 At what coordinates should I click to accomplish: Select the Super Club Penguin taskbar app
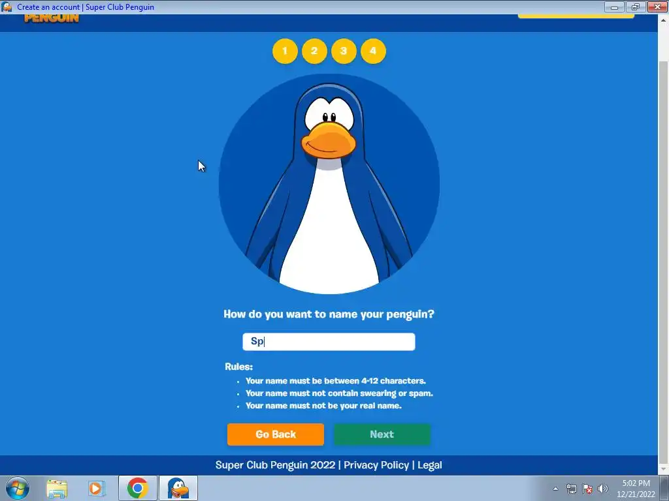pyautogui.click(x=178, y=488)
